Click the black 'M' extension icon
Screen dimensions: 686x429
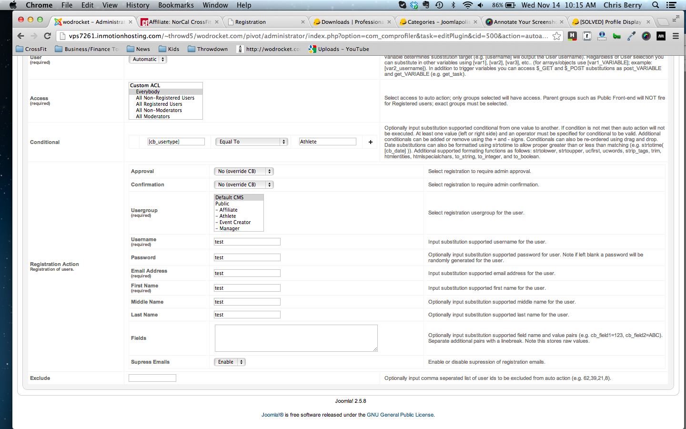click(661, 36)
